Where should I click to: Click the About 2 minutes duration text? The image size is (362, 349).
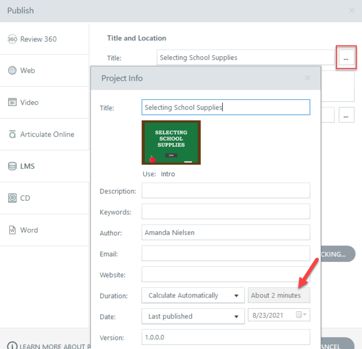tap(276, 295)
